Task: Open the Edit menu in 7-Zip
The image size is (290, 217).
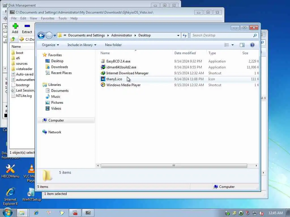Action: pyautogui.click(x=23, y=18)
